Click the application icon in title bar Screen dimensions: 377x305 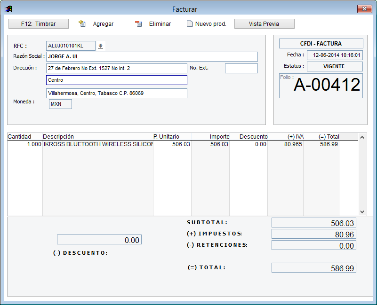click(x=8, y=9)
